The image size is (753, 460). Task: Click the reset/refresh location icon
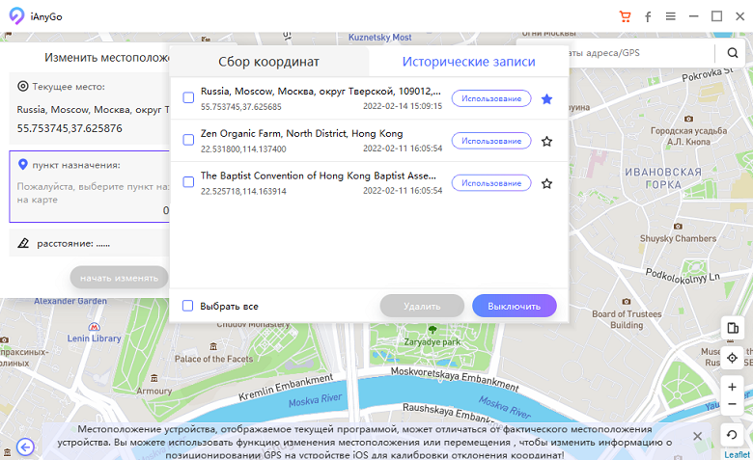[x=732, y=435]
